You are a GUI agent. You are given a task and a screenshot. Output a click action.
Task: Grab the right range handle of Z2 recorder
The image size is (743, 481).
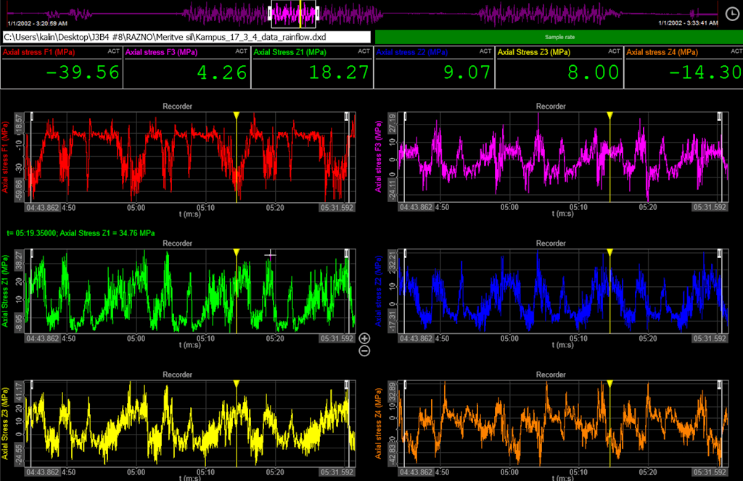click(721, 254)
